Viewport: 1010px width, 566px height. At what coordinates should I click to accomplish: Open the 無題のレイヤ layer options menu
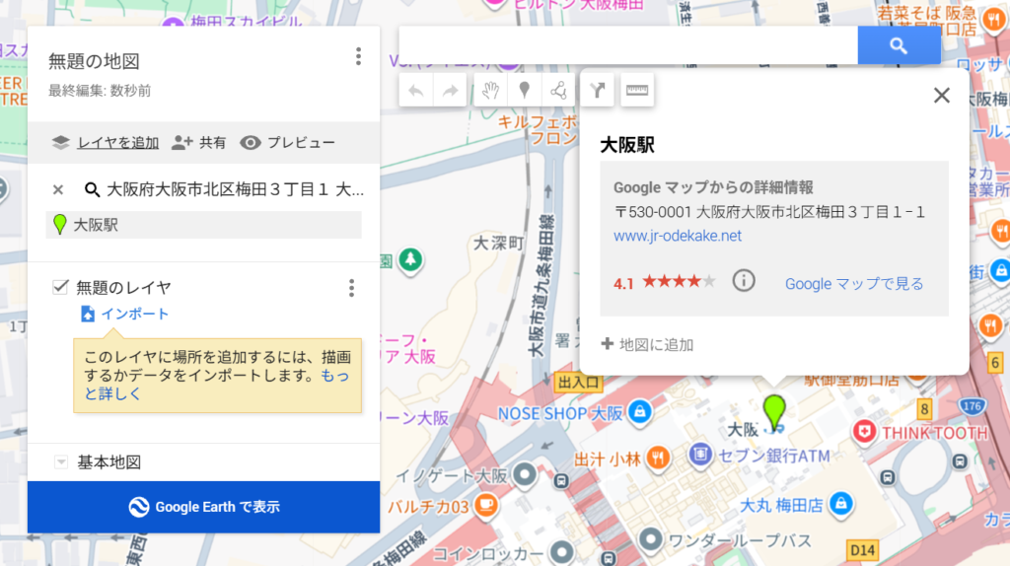click(352, 288)
